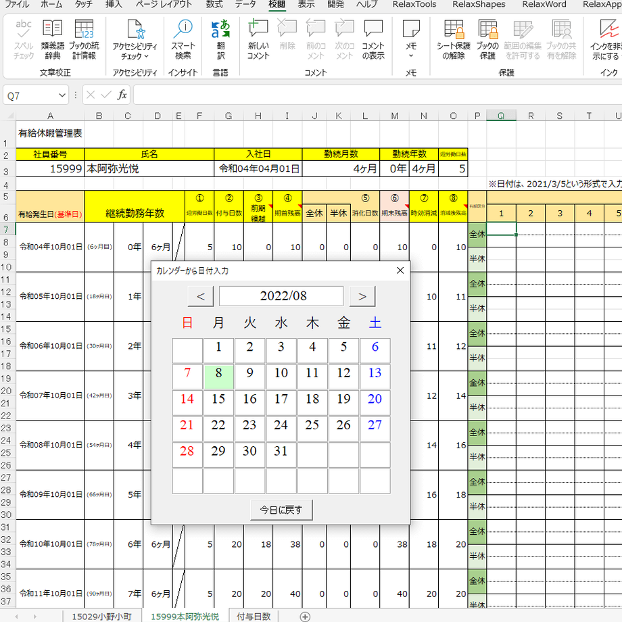Switch to the ホーム ribbon tab

pos(51,4)
